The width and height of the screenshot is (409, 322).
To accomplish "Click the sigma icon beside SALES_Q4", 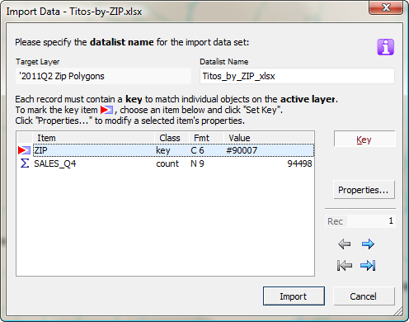I will tap(25, 163).
